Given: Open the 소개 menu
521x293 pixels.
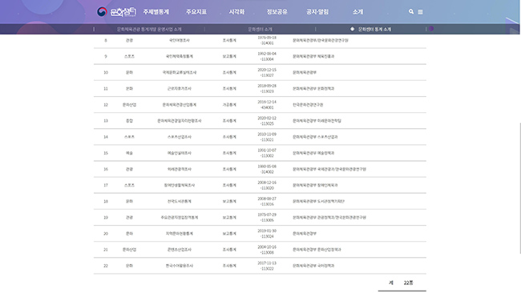Looking at the screenshot, I should click(x=357, y=12).
